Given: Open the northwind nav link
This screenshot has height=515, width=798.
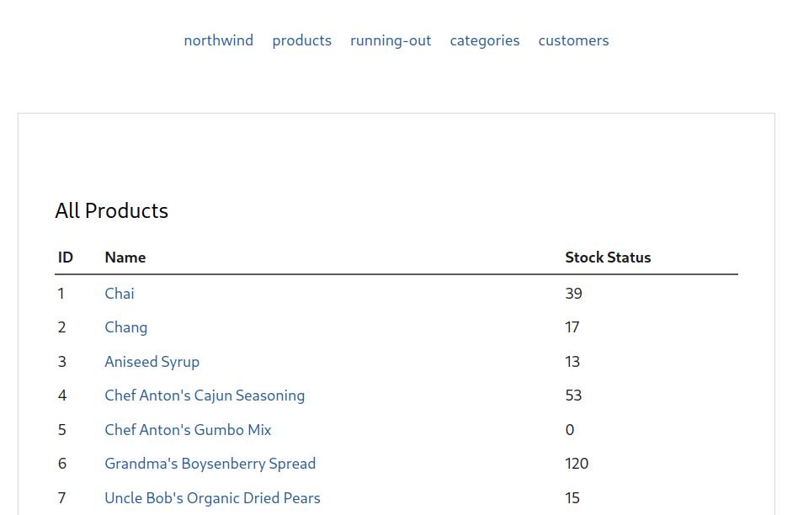Looking at the screenshot, I should click(218, 40).
